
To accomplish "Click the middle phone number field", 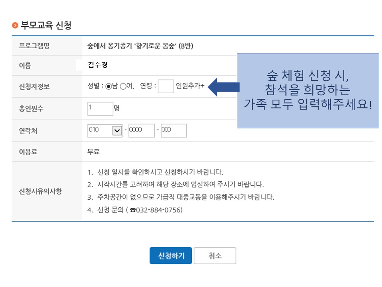I will point(142,131).
